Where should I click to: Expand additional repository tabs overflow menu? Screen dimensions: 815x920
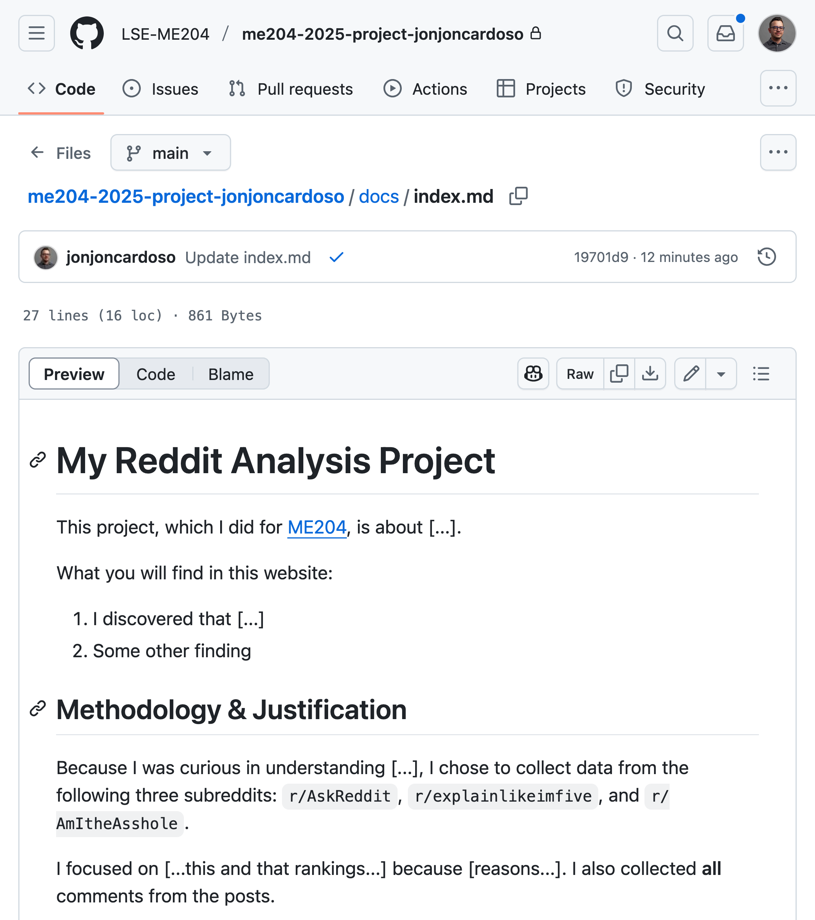coord(778,88)
